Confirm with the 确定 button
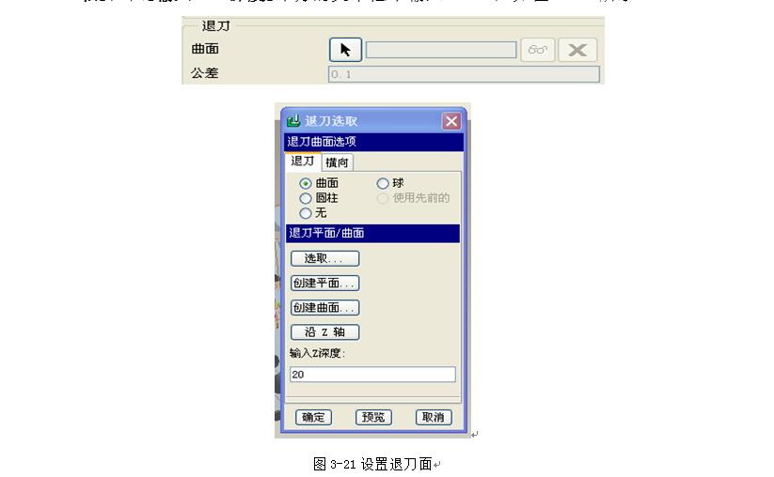 tap(313, 417)
